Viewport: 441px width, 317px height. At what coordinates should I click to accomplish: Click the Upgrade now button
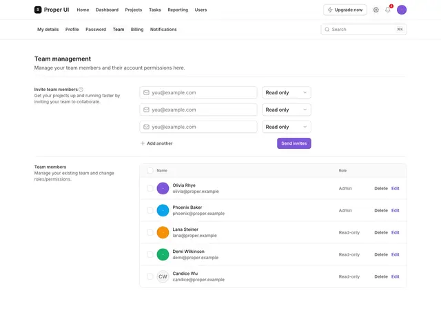click(345, 10)
